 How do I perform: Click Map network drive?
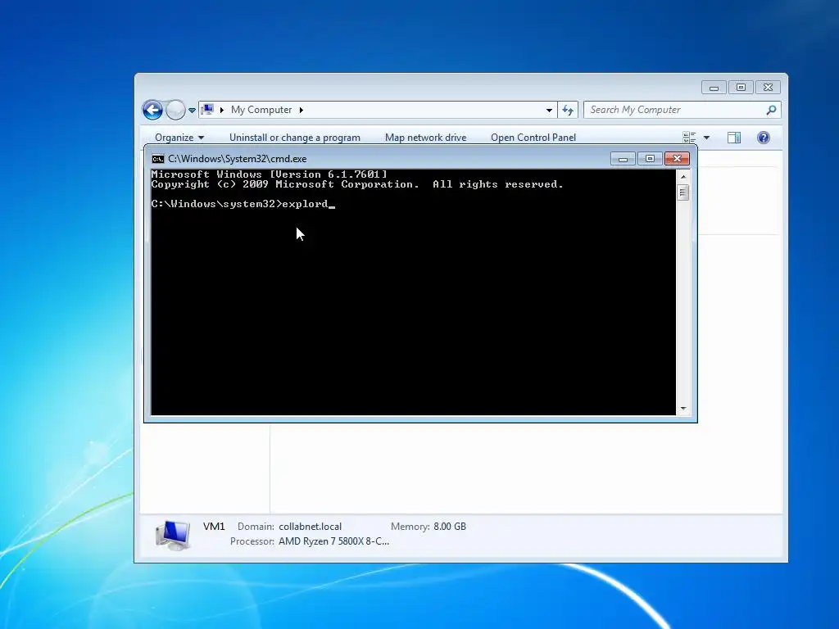[426, 138]
